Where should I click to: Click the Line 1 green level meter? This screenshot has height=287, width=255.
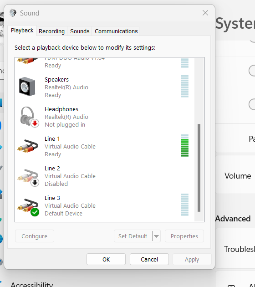184,146
